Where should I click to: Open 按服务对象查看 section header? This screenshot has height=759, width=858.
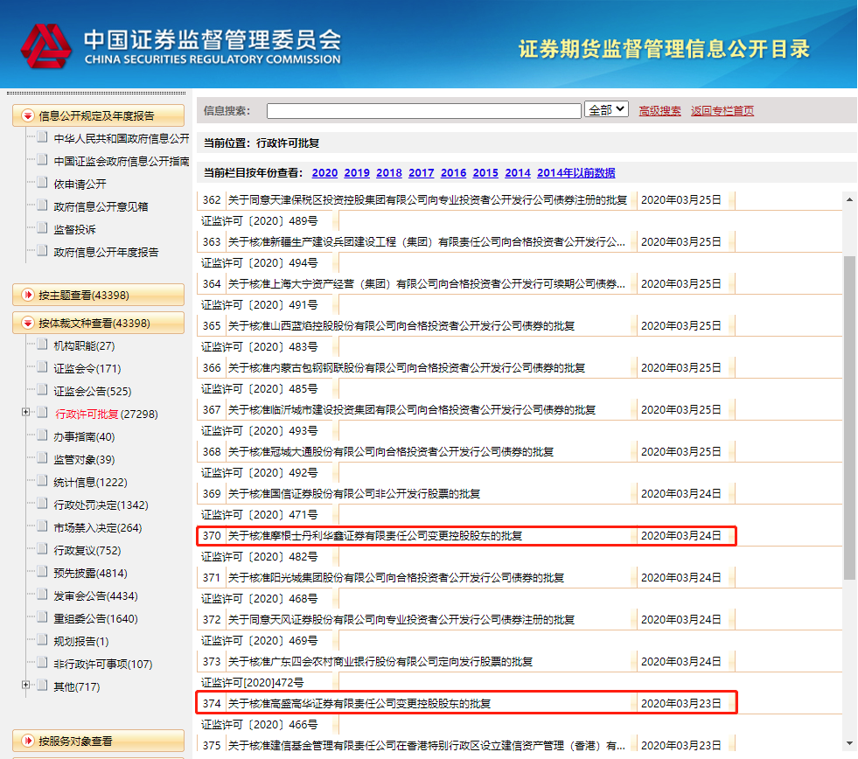[99, 741]
